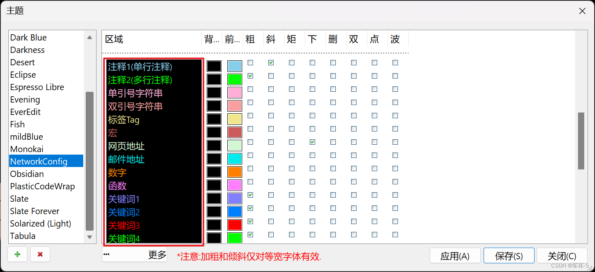
Task: Enable bold for 单引号字符串
Action: pos(250,89)
